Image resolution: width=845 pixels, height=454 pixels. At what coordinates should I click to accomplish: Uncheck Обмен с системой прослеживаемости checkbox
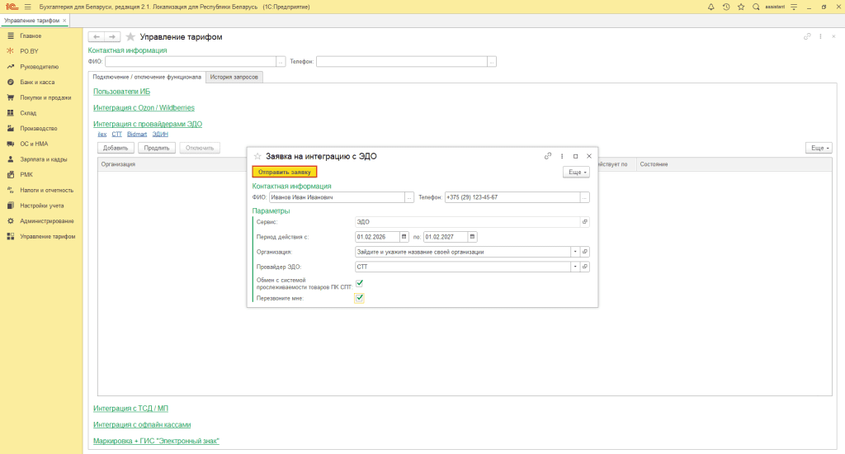click(359, 283)
